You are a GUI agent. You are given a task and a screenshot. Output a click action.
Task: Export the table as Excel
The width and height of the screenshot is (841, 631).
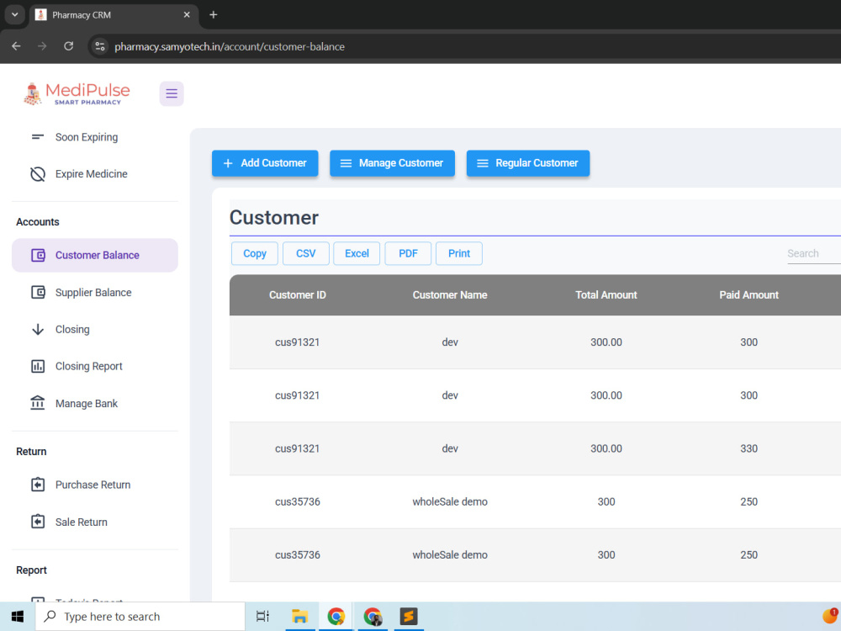coord(357,253)
